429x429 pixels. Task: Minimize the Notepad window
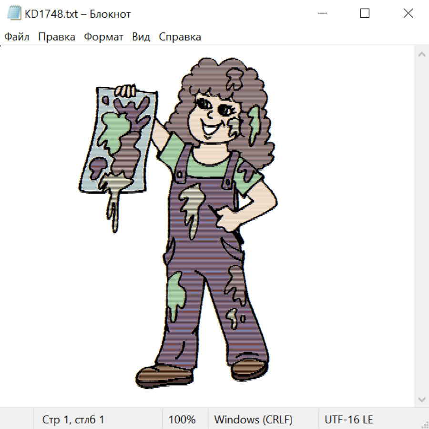[x=321, y=14]
